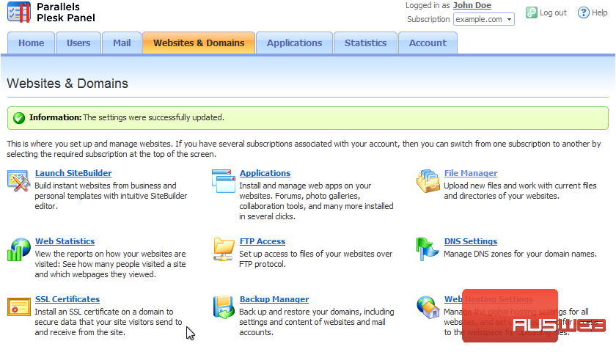This screenshot has height=352, width=616.
Task: Click the File Manager folder icon
Action: pos(428,180)
